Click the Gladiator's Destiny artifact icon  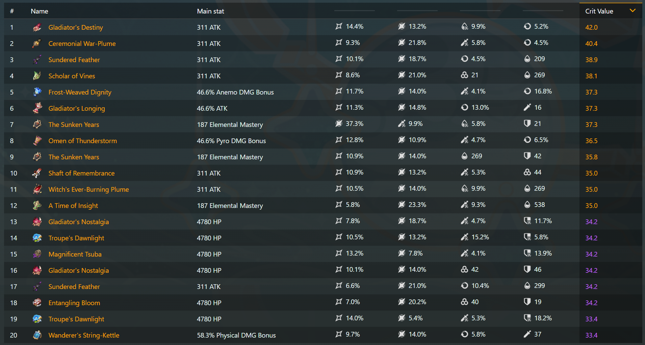point(37,27)
